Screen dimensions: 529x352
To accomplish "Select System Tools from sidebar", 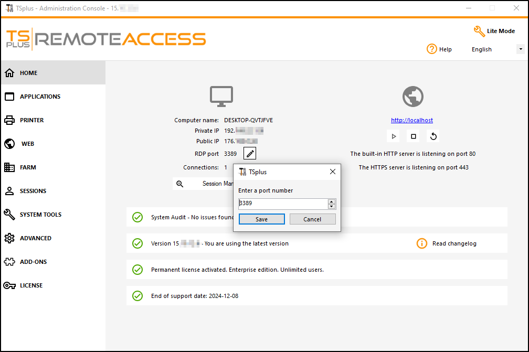I will (x=38, y=215).
